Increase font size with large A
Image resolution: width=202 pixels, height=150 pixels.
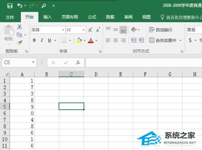tap(90, 30)
